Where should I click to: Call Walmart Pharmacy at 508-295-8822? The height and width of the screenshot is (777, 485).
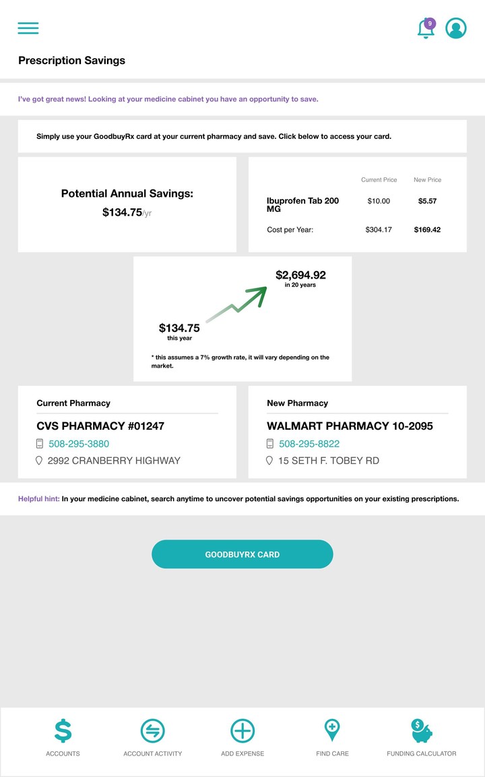309,444
